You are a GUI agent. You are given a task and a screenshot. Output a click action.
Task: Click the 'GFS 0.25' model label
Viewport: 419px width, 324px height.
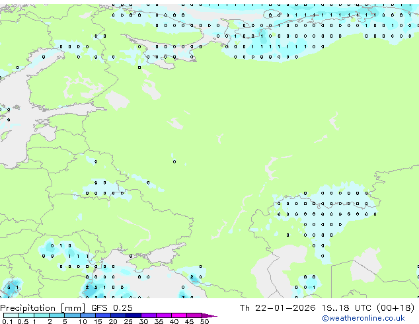click(x=112, y=307)
